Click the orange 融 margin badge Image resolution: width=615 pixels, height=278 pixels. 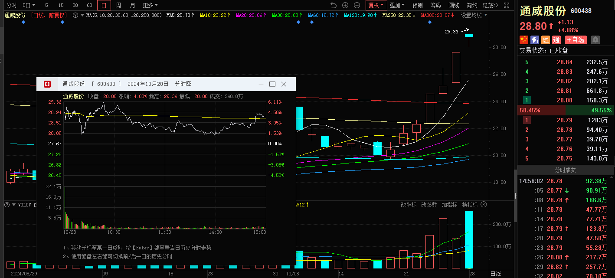(x=545, y=40)
